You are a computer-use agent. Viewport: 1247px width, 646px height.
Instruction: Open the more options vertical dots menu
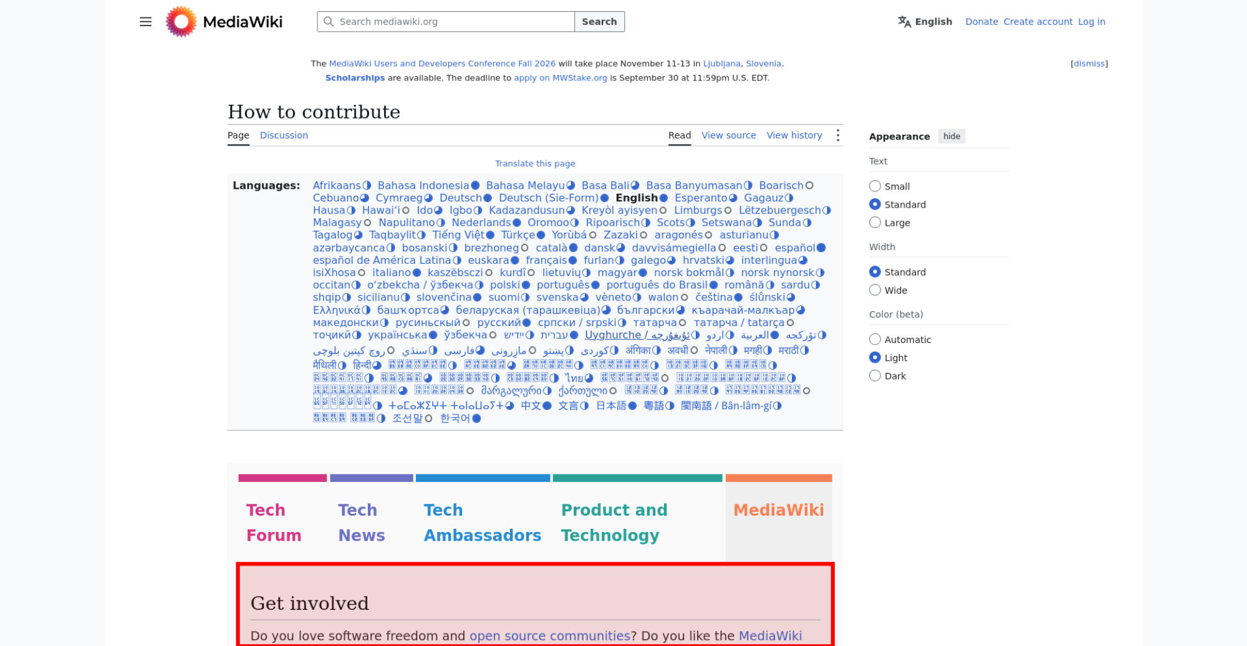(x=837, y=135)
